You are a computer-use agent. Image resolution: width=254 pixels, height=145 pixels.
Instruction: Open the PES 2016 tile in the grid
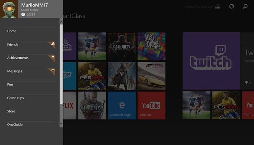(92, 76)
